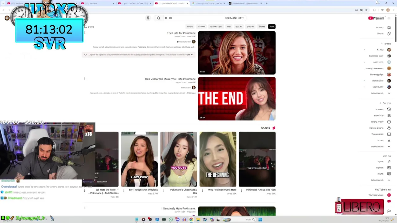Screen dimensions: 397x223
Task: Select the Videos filter chip
Action: coord(250,27)
